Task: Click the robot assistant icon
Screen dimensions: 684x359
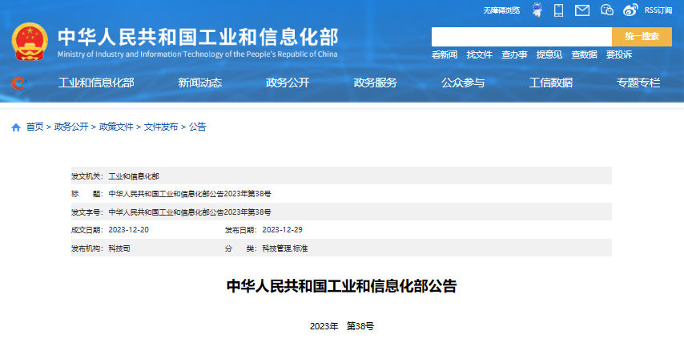Action: click(537, 10)
